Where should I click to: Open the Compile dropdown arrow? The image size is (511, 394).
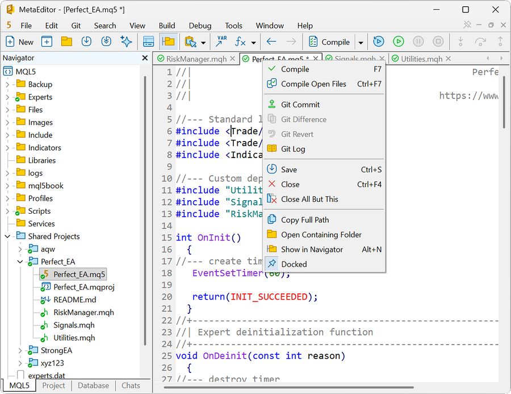361,43
